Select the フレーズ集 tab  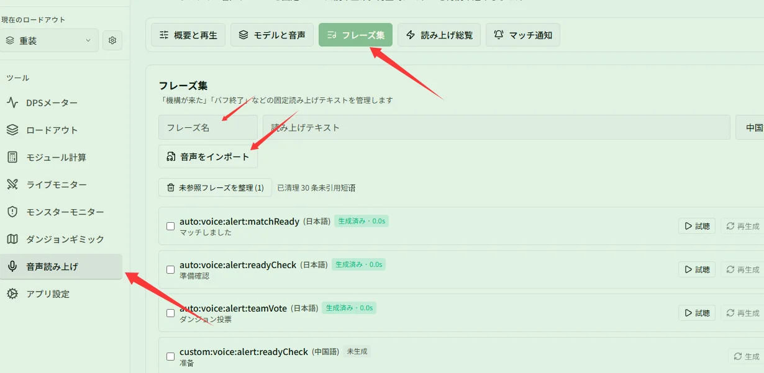pos(355,35)
